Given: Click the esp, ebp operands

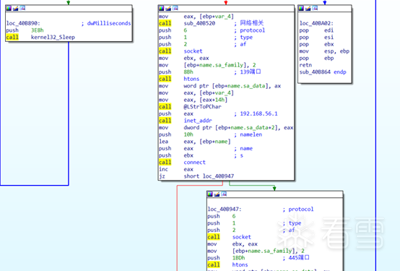Looking at the screenshot, I should coord(336,51).
